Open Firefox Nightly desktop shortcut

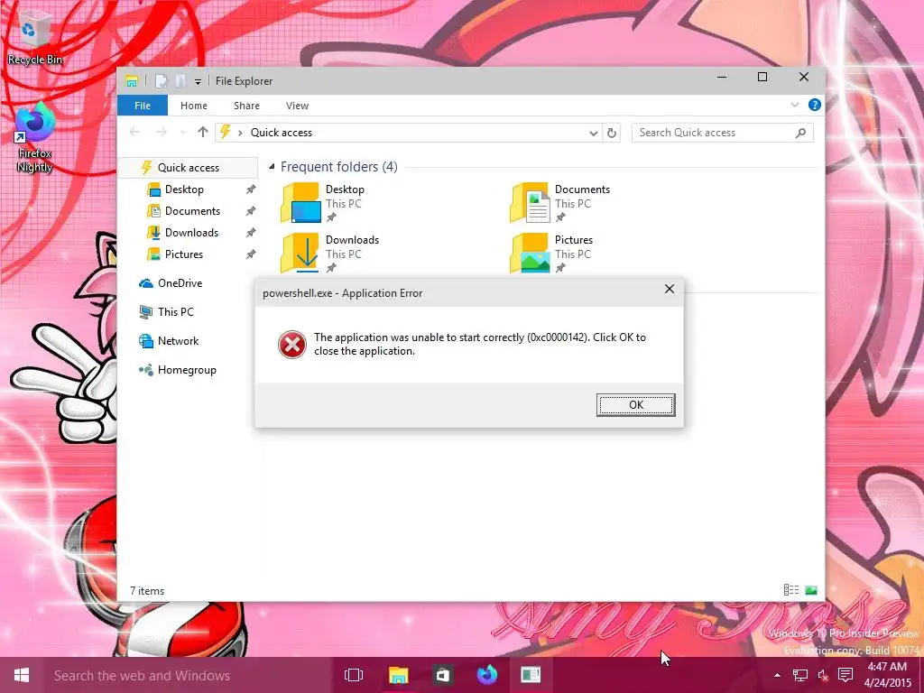pos(35,138)
